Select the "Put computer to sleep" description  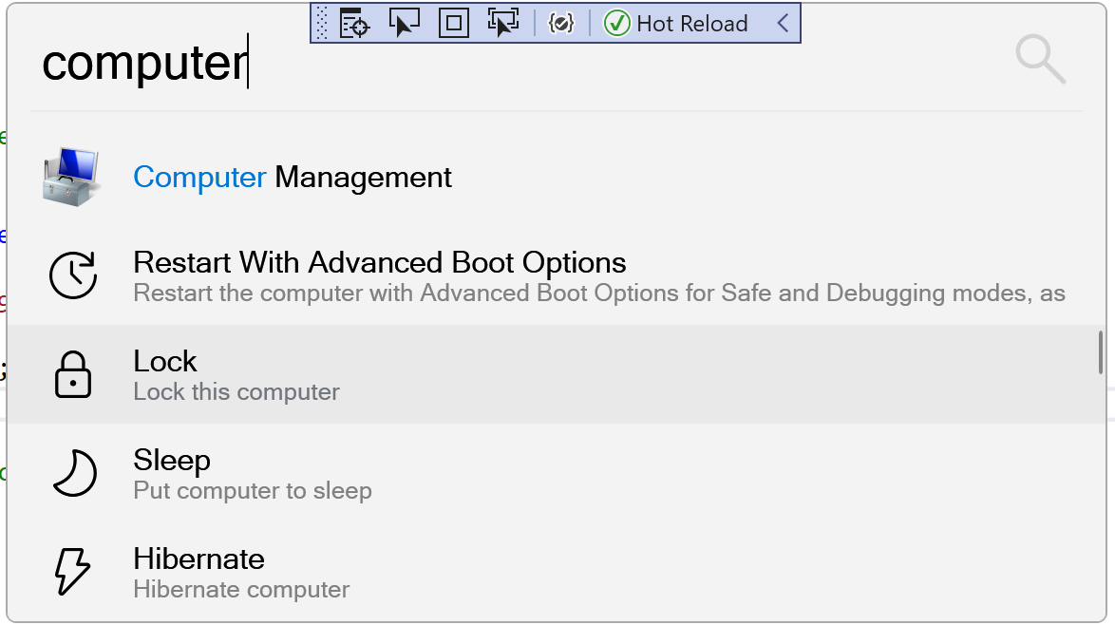(253, 491)
